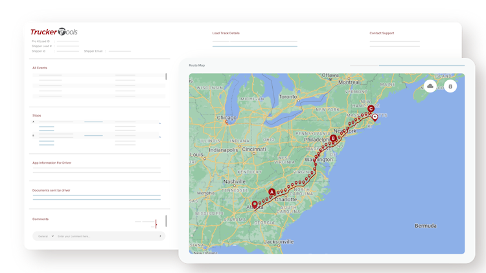The width and height of the screenshot is (486, 273).
Task: Toggle the weather cloud overlay on the map
Action: click(430, 86)
